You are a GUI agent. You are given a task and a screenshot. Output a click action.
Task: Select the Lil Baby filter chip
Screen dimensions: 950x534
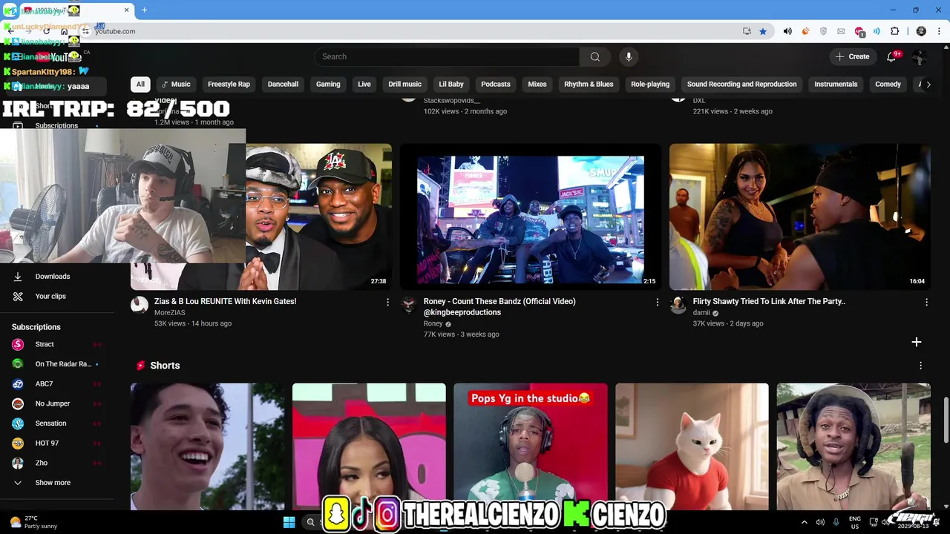(x=451, y=85)
